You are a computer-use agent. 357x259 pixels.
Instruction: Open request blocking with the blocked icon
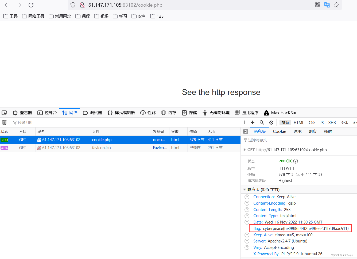[x=271, y=122]
